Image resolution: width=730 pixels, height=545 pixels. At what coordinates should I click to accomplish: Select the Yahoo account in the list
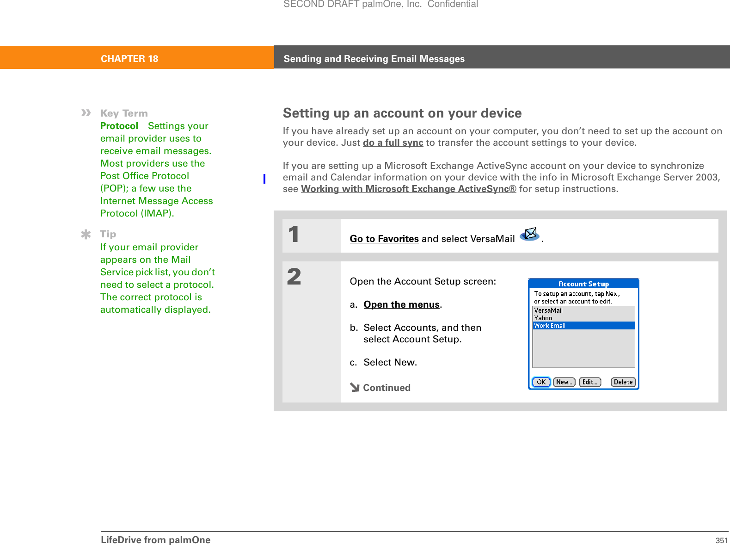[x=584, y=318]
